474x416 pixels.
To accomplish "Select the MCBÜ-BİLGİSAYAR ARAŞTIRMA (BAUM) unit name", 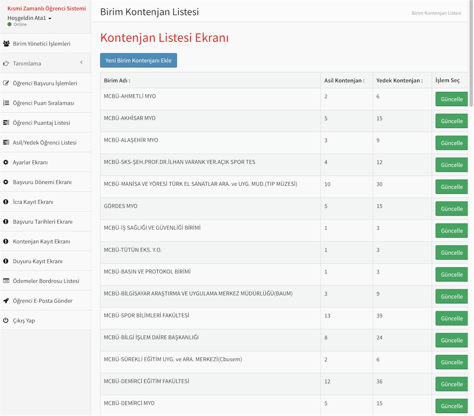I will 198,294.
